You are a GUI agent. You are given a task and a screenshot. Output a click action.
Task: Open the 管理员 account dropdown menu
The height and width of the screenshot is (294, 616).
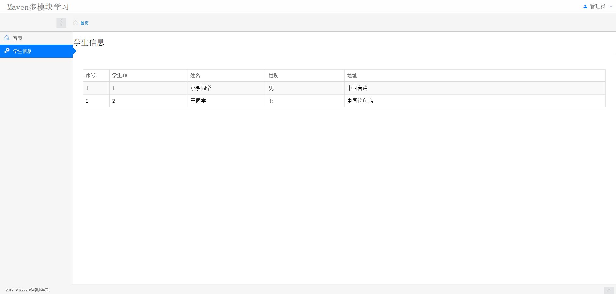point(598,6)
